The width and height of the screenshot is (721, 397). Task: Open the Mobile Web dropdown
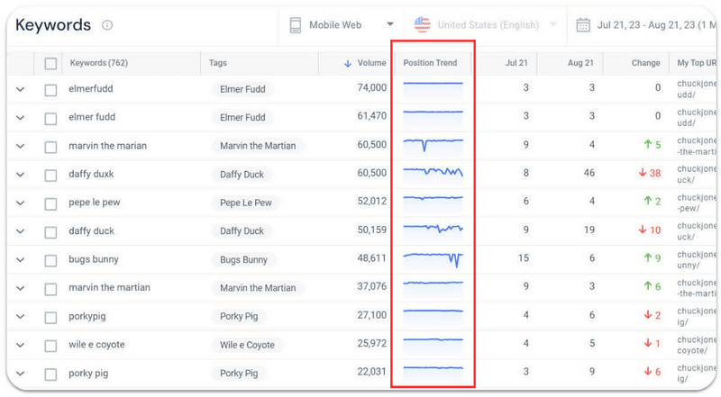click(342, 25)
